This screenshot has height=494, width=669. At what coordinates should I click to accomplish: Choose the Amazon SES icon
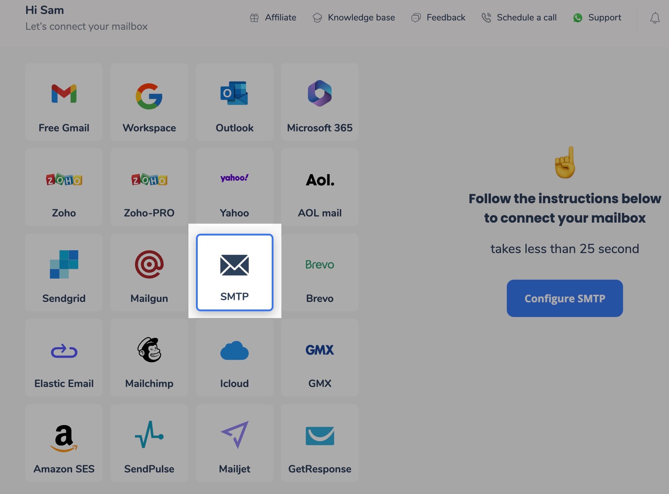tap(64, 436)
